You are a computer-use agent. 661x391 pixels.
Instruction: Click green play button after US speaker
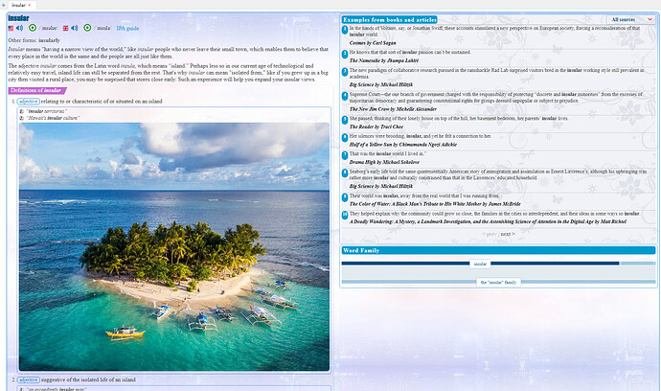pyautogui.click(x=33, y=28)
